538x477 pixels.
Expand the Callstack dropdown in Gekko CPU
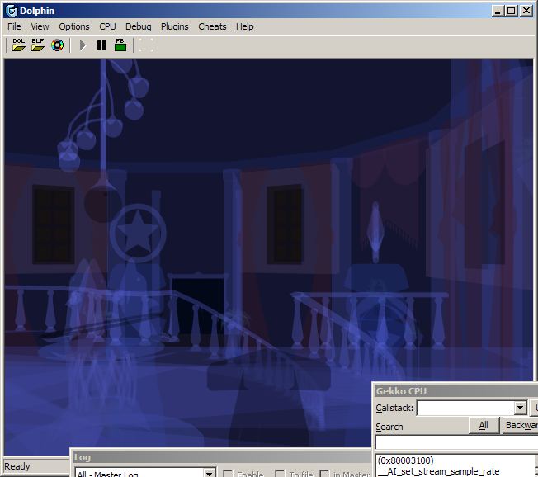coord(520,408)
